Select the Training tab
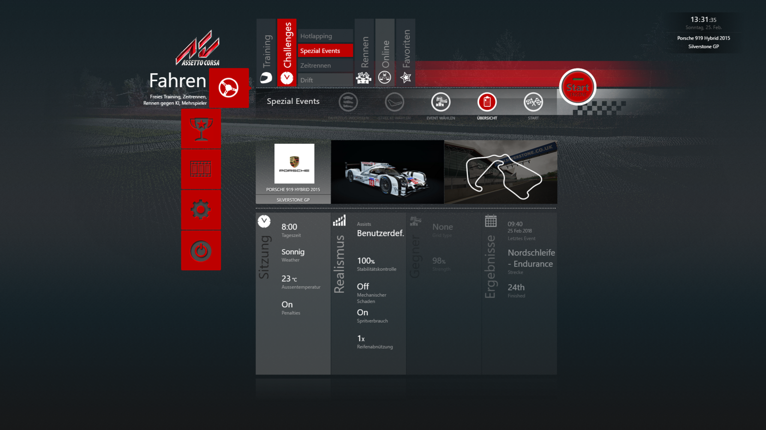 pyautogui.click(x=266, y=53)
